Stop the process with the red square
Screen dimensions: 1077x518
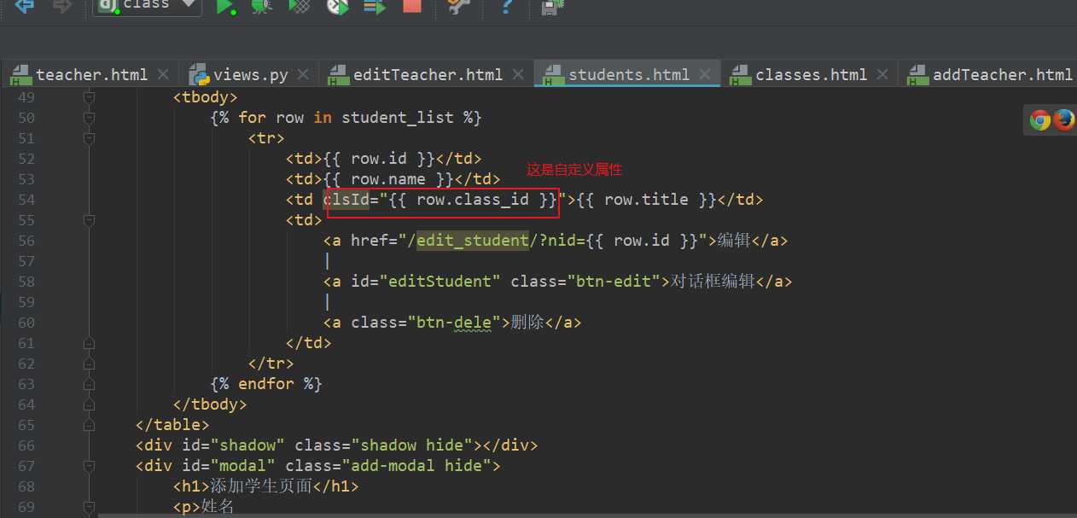pos(412,6)
